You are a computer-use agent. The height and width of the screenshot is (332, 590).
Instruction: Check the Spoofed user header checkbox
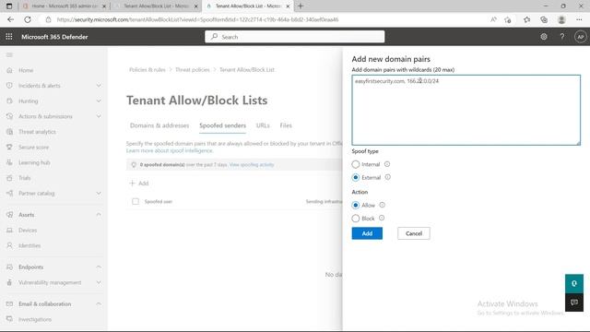(x=136, y=201)
